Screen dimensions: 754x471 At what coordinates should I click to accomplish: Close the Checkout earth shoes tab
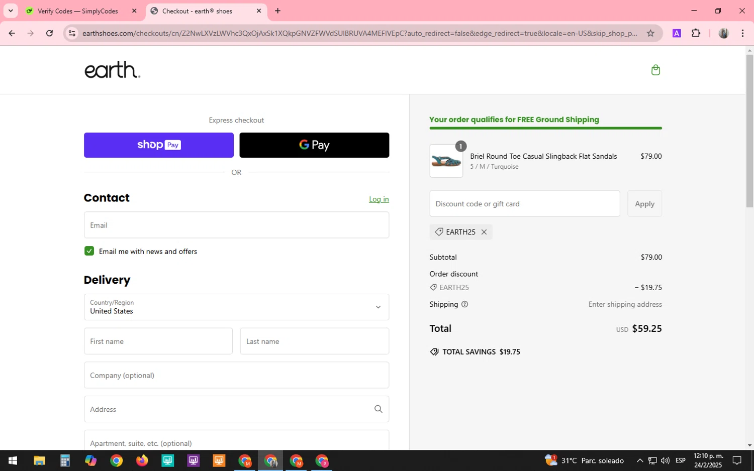259,11
